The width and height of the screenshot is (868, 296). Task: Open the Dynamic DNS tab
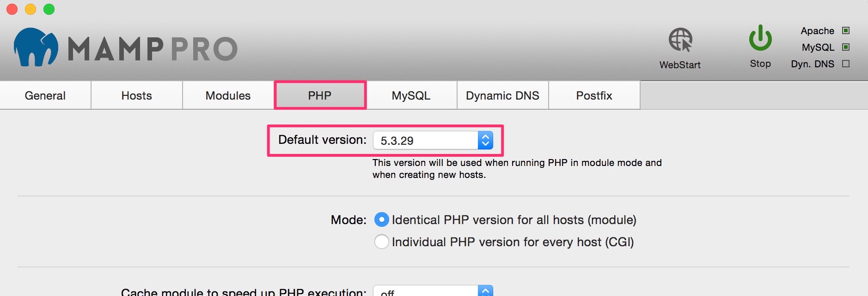[x=503, y=95]
